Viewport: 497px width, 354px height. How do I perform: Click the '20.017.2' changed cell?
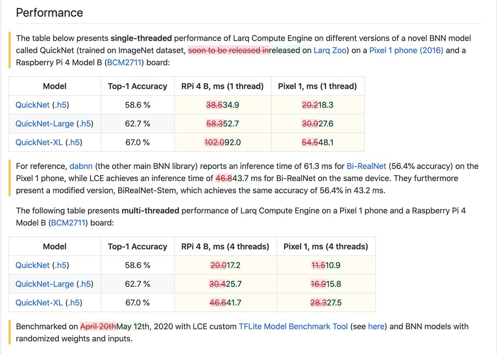tap(225, 265)
